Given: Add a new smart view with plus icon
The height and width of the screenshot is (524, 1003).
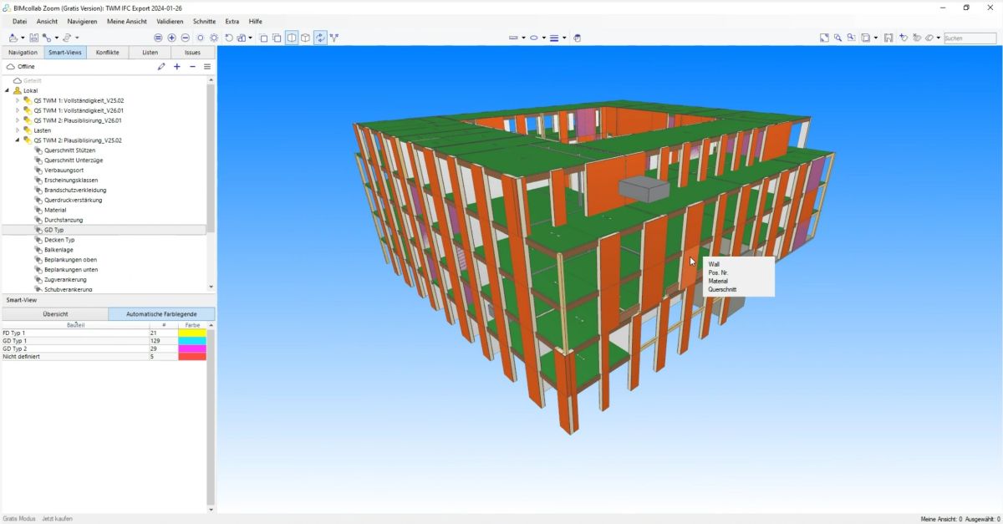Looking at the screenshot, I should click(177, 67).
